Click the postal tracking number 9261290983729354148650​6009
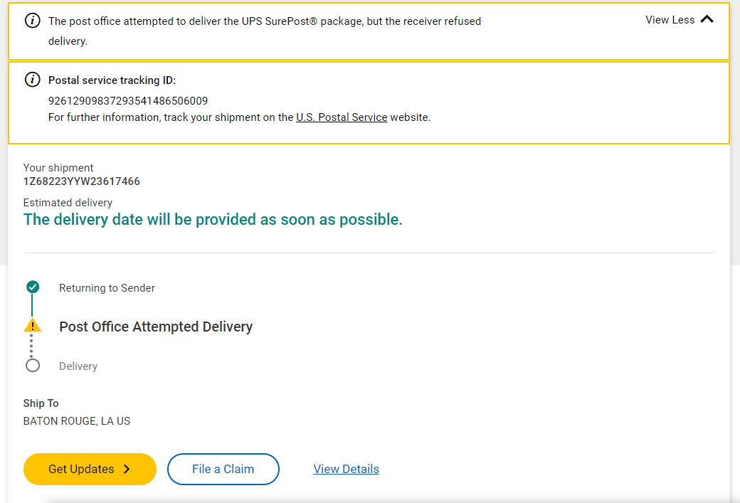Image resolution: width=740 pixels, height=503 pixels. [x=128, y=101]
